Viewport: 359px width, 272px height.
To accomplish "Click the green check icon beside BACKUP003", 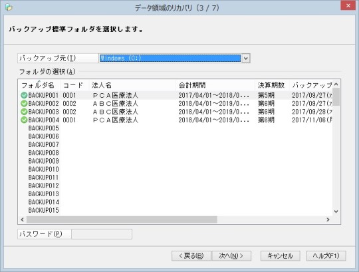I will tap(24, 112).
